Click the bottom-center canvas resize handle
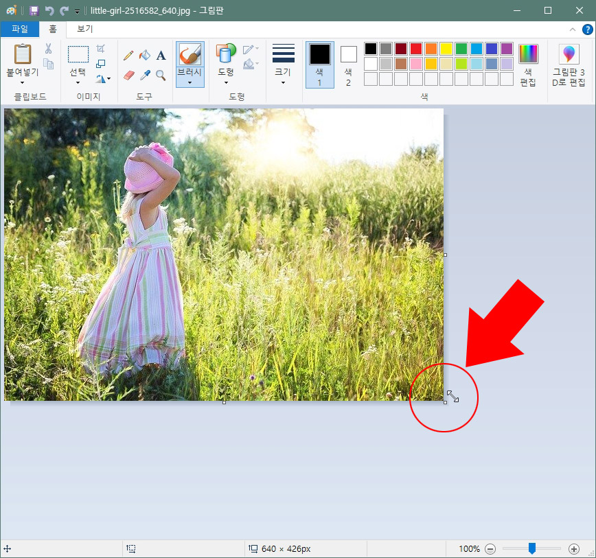The width and height of the screenshot is (596, 558). 224,402
